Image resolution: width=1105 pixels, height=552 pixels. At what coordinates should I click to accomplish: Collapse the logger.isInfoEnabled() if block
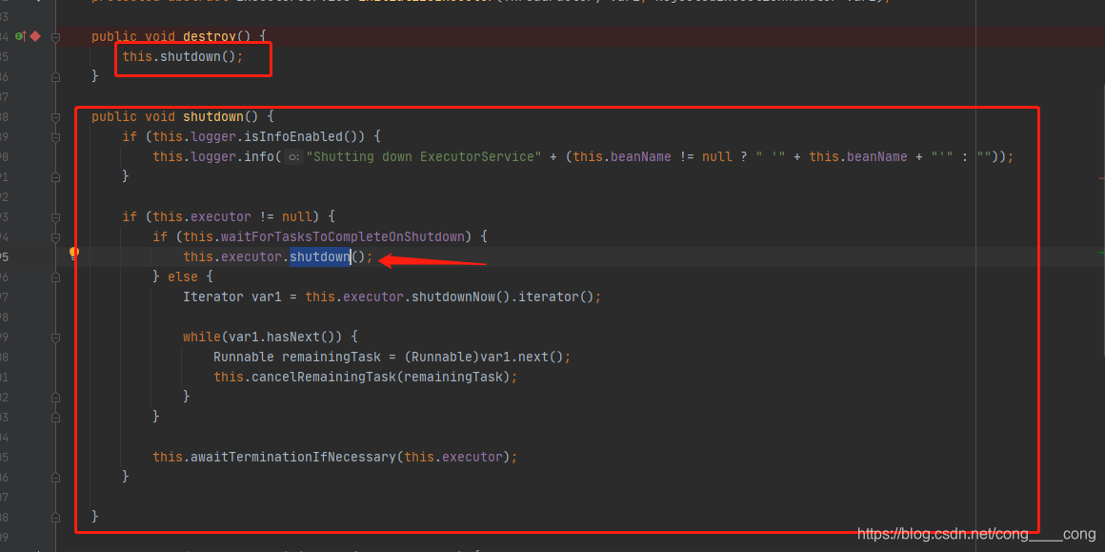tap(54, 135)
